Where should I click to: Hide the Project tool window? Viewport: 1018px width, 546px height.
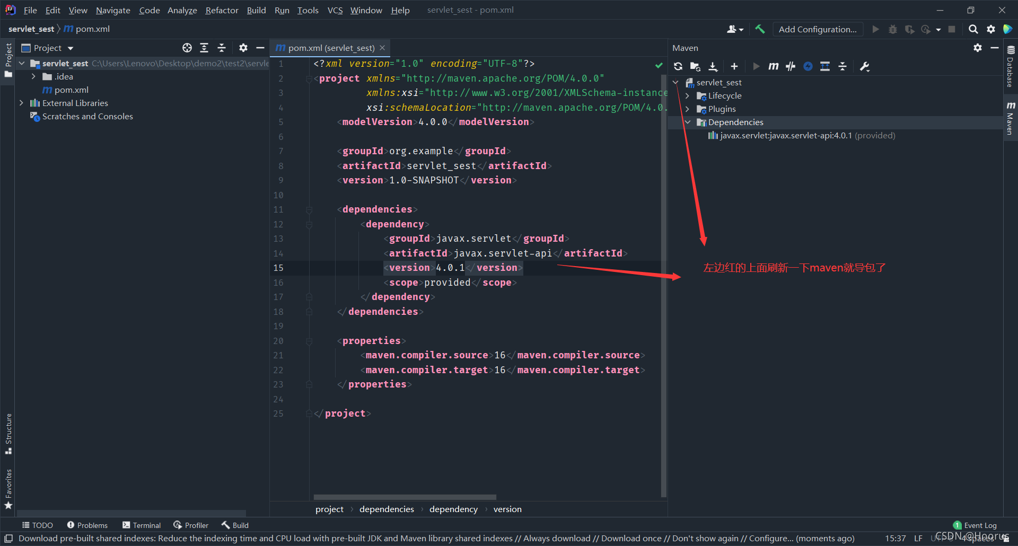click(260, 48)
